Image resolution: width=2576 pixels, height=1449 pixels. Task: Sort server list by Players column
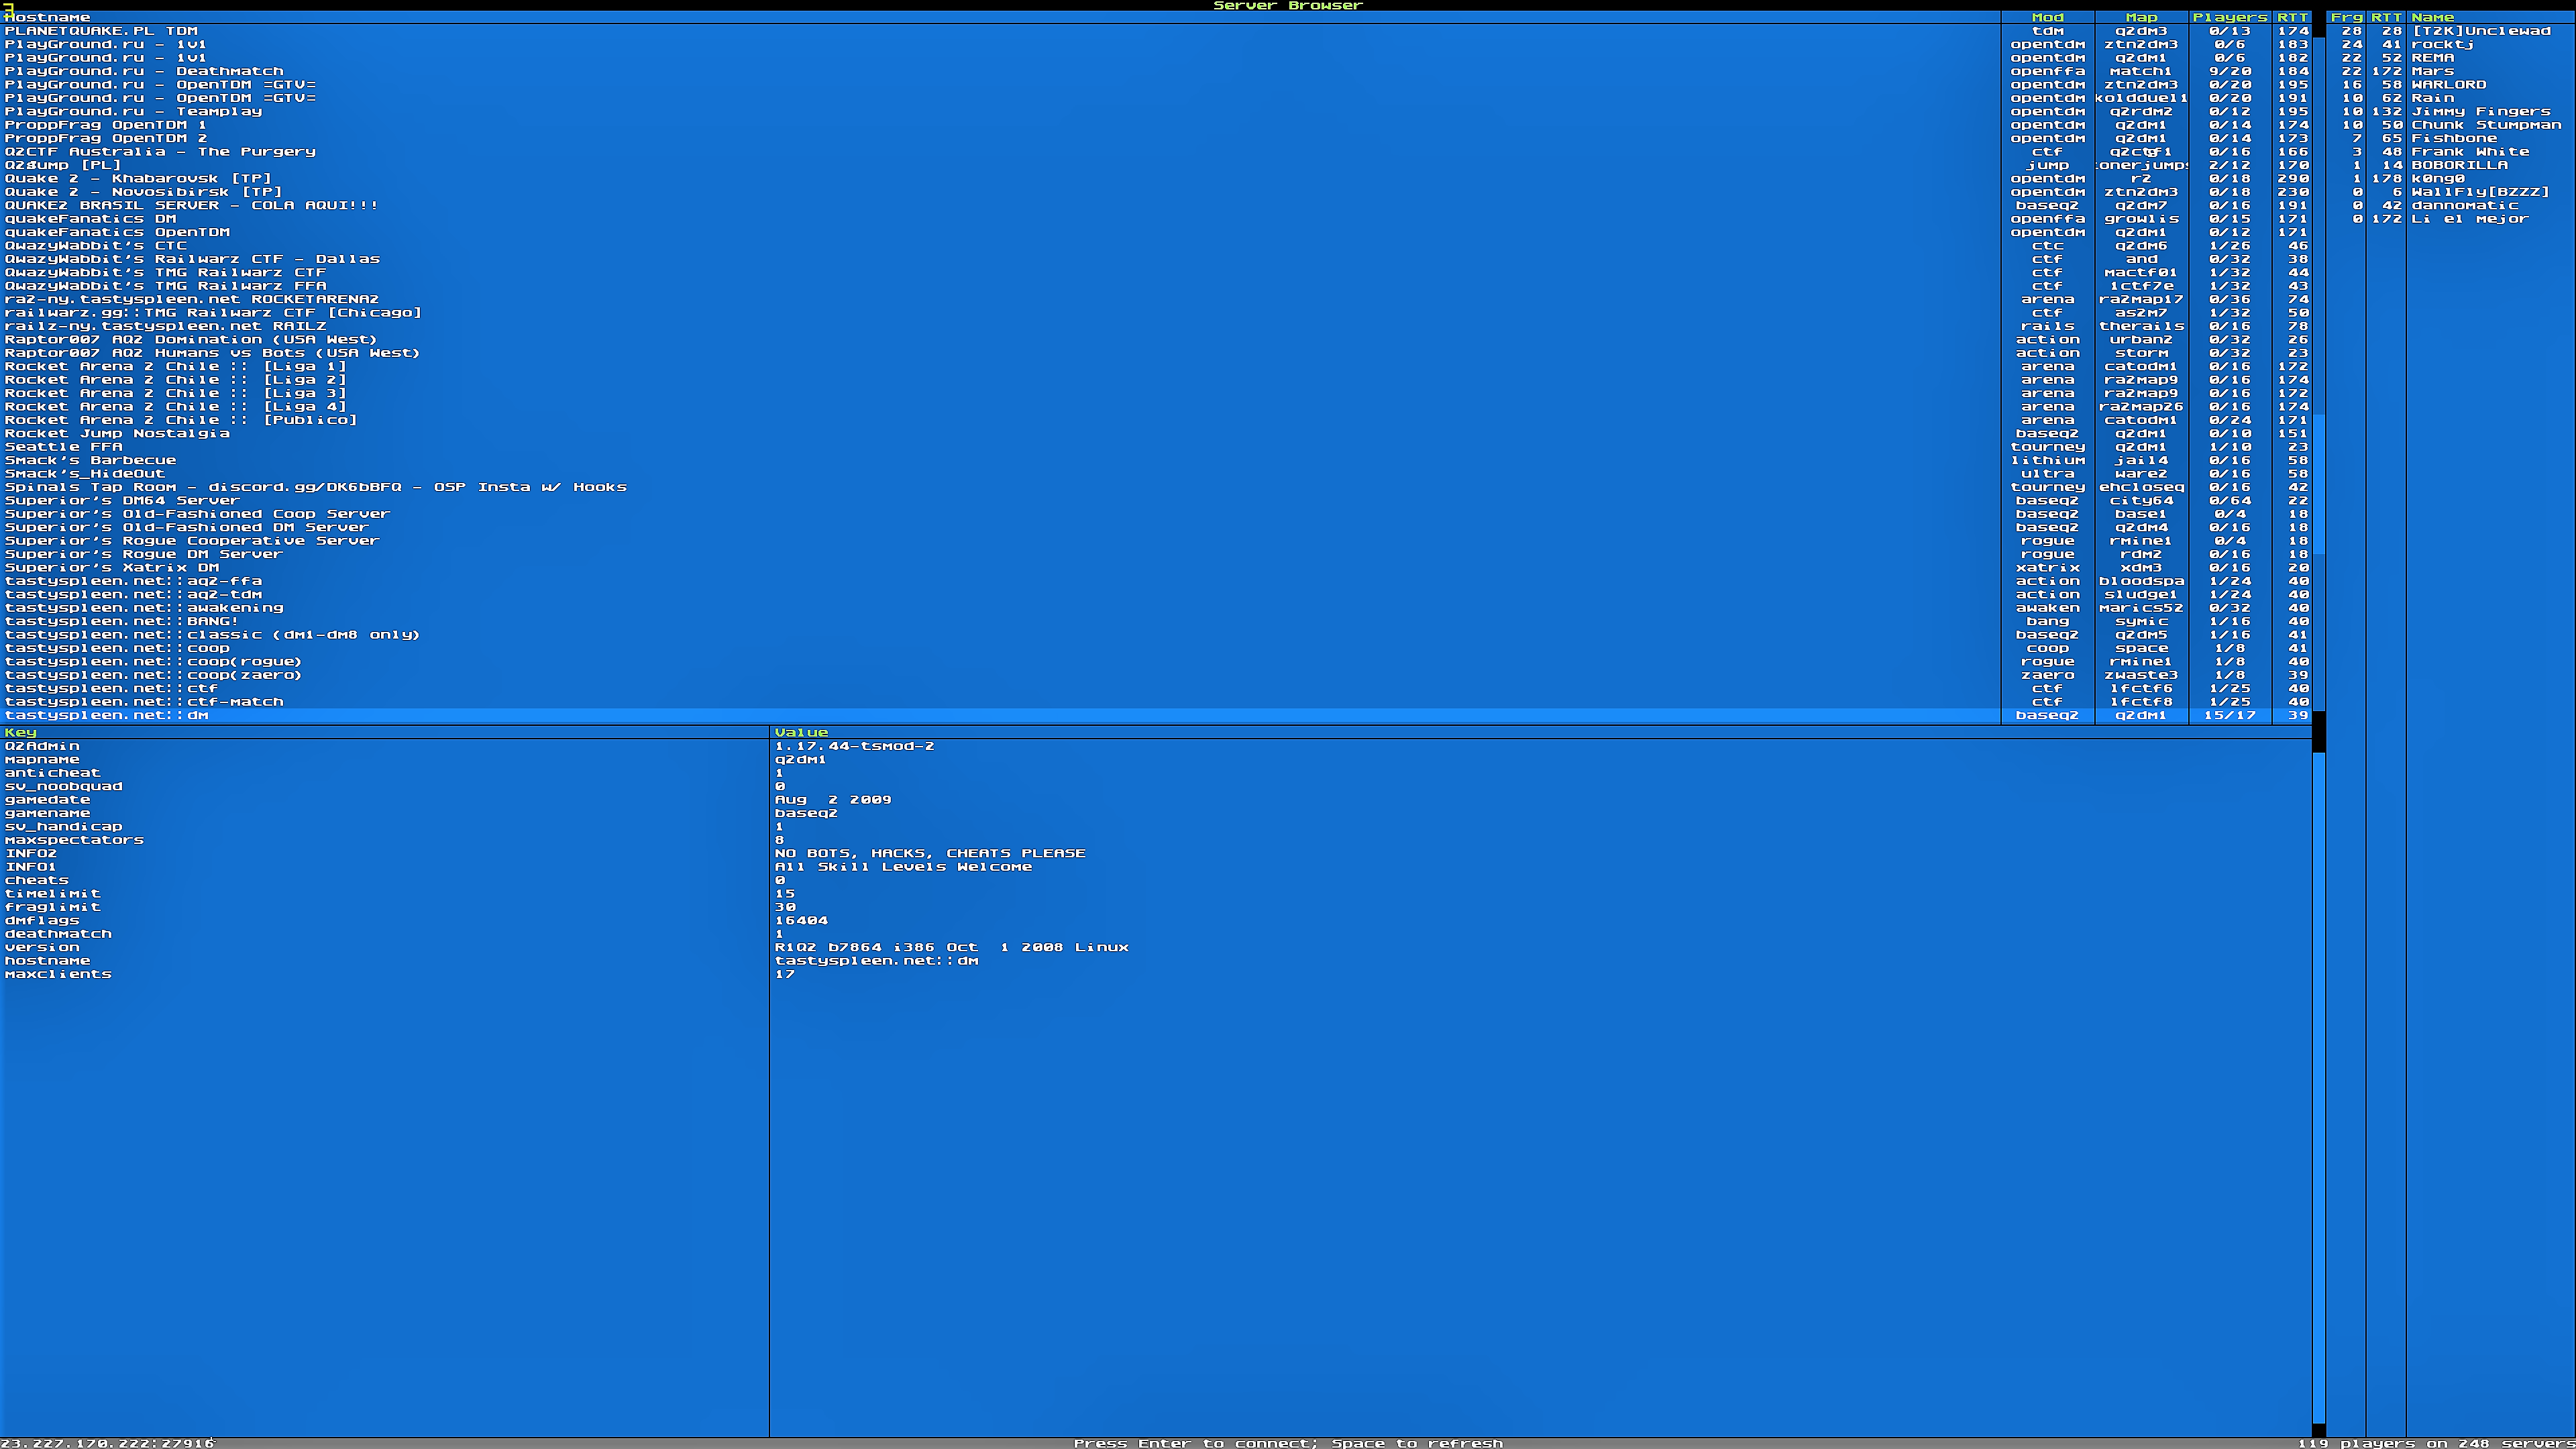[2230, 17]
